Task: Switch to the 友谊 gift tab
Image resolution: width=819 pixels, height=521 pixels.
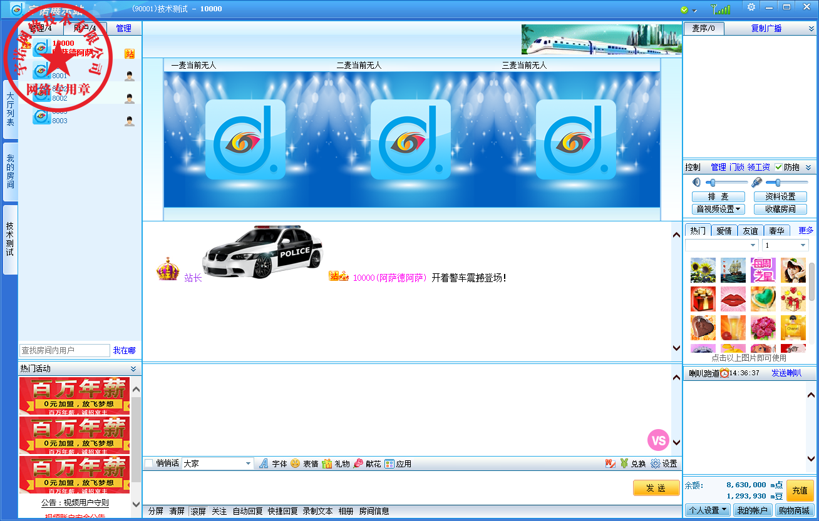Action: (x=750, y=230)
